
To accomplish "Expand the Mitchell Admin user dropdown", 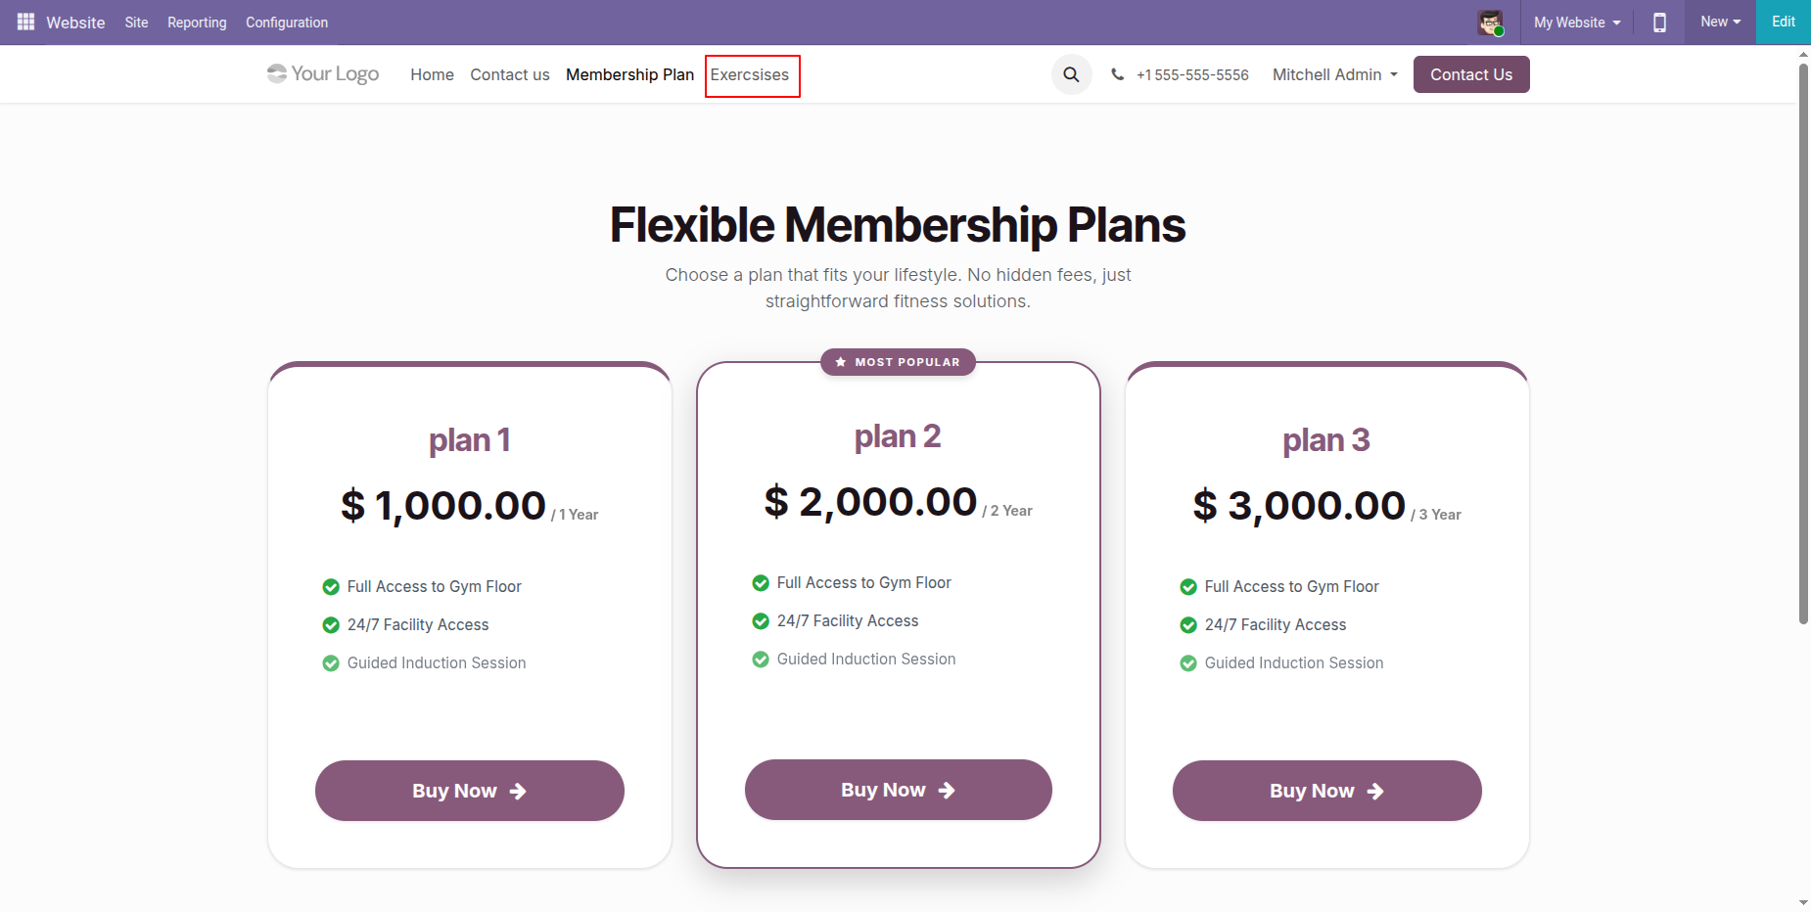I will (x=1335, y=74).
